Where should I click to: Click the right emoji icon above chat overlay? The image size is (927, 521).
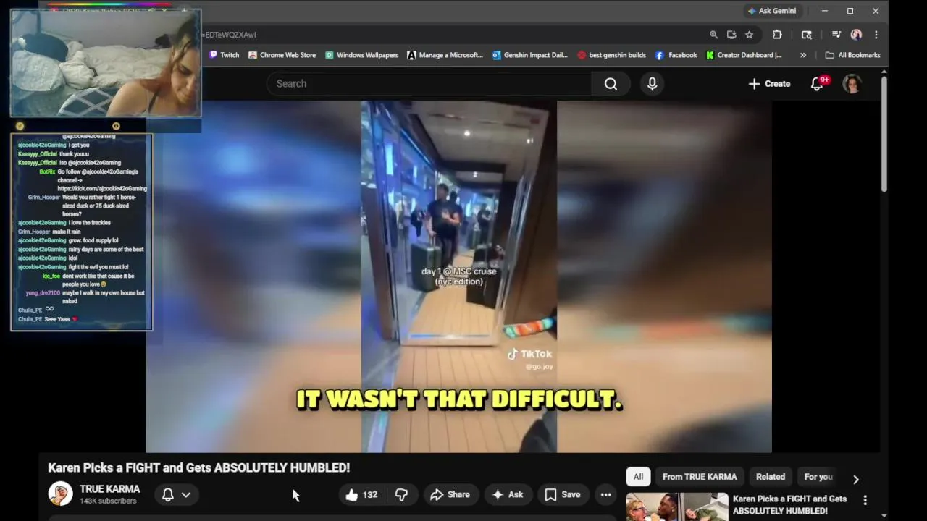[116, 126]
